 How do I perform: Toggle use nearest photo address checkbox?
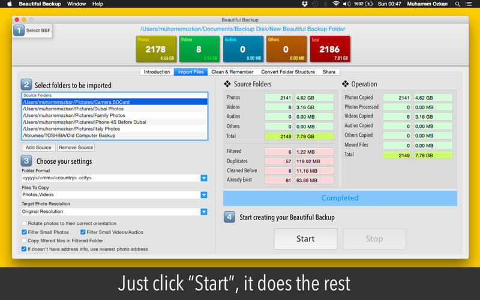coord(24,249)
